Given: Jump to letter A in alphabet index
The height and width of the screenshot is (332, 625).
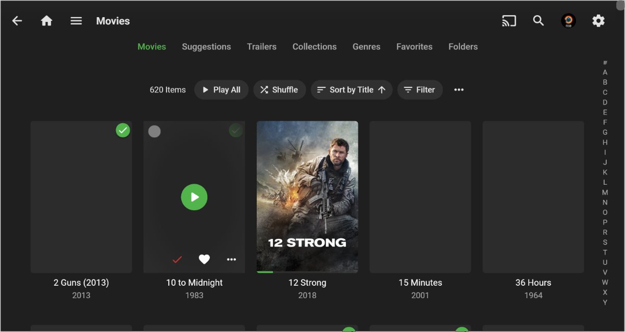Looking at the screenshot, I should (605, 72).
